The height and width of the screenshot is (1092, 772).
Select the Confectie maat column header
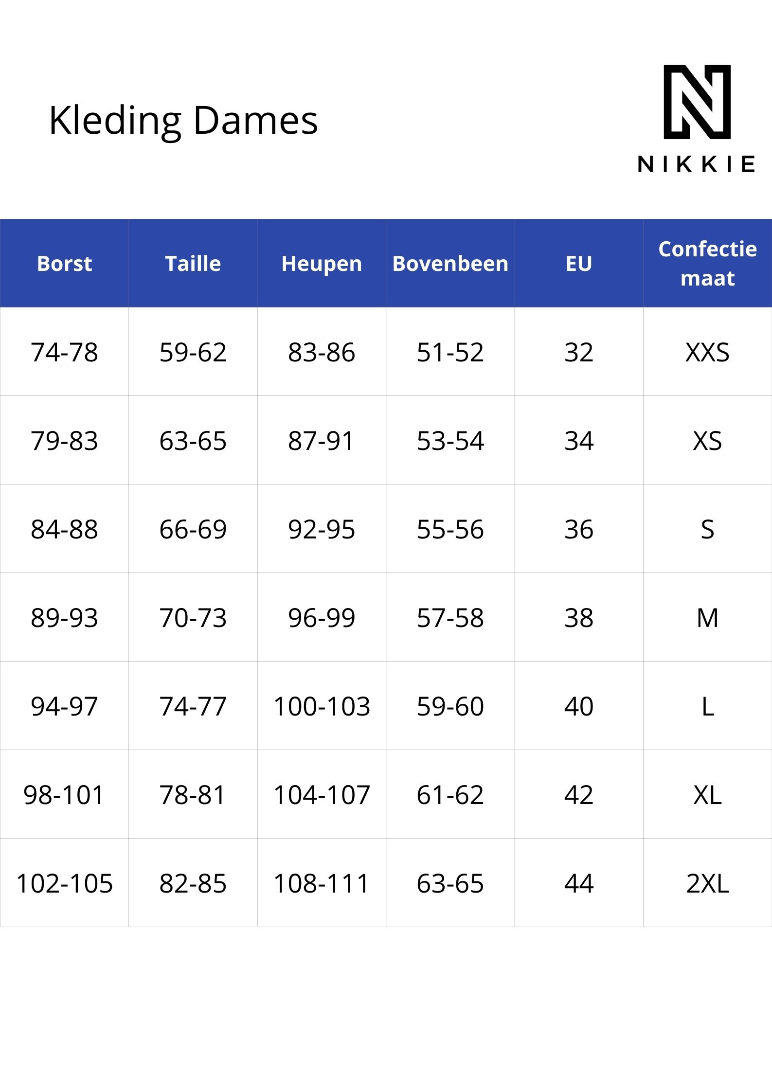[x=708, y=263]
